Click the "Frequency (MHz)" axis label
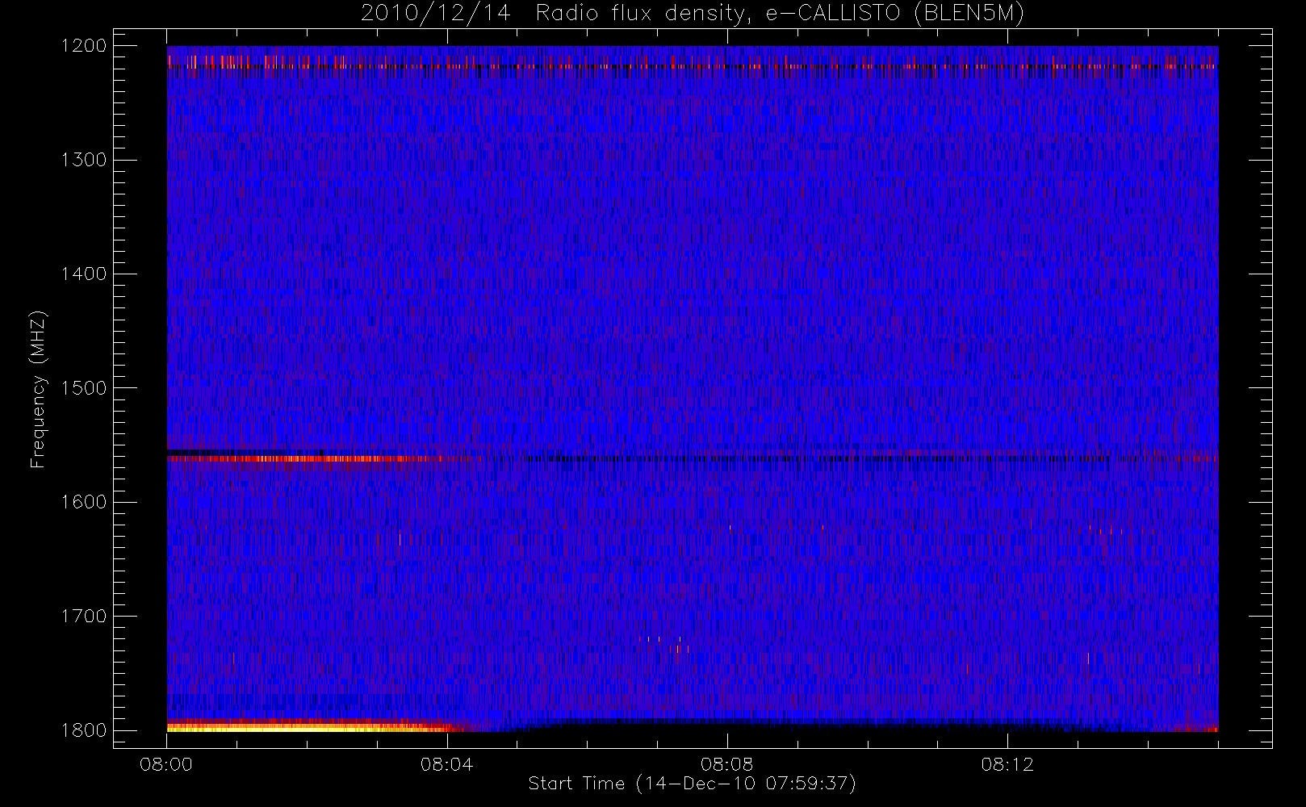This screenshot has height=807, width=1306. [x=37, y=389]
